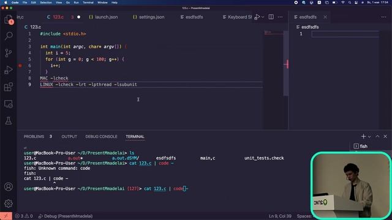Close the esdfsdfs tab in right group

325,17
